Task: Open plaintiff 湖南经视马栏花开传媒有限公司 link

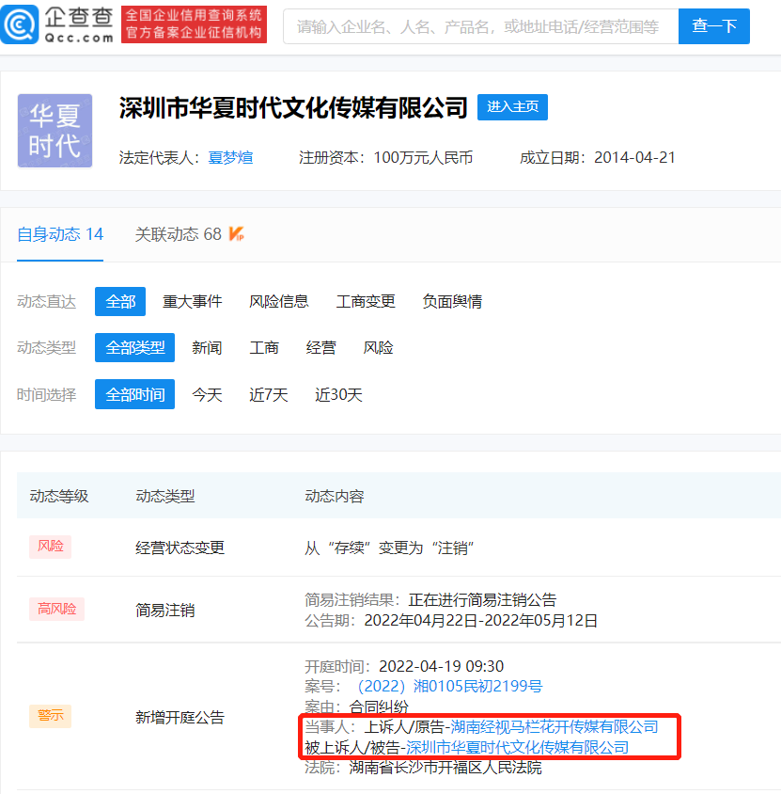Action: click(x=555, y=726)
